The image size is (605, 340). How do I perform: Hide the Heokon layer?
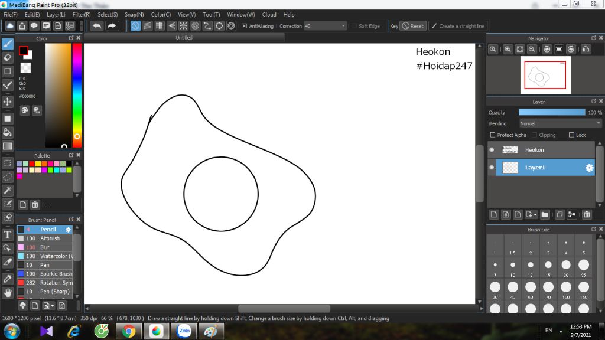coord(492,150)
